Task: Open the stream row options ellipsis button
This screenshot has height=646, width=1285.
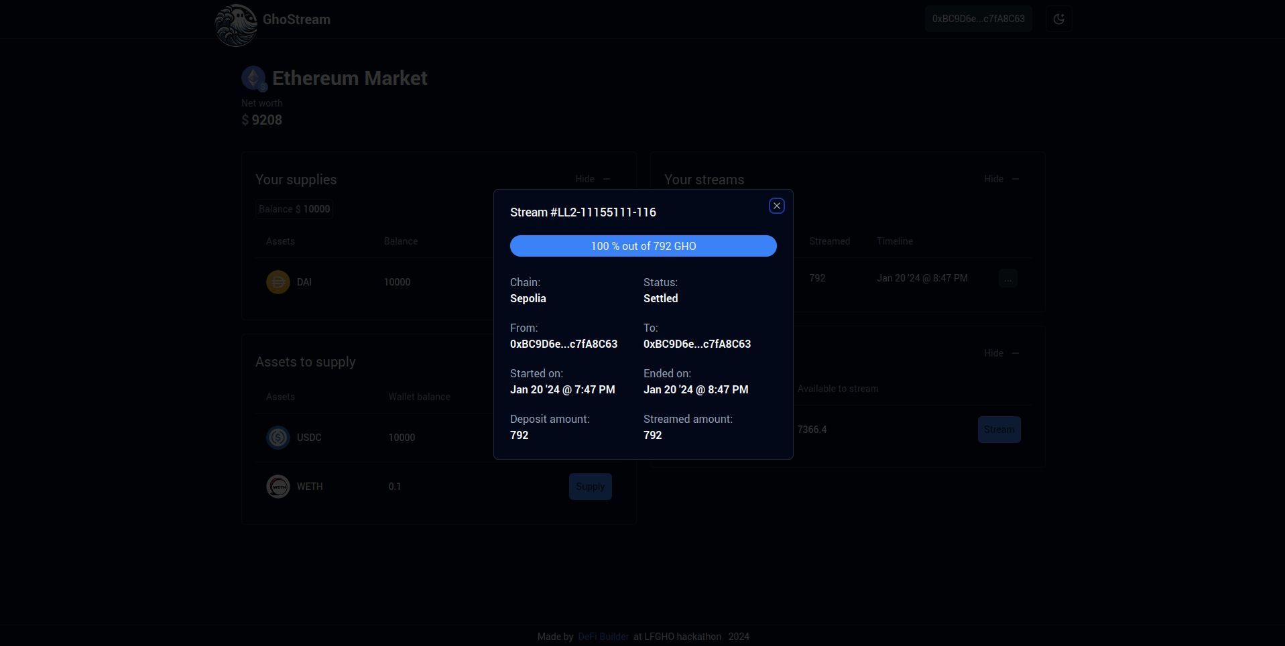Action: pyautogui.click(x=1007, y=278)
